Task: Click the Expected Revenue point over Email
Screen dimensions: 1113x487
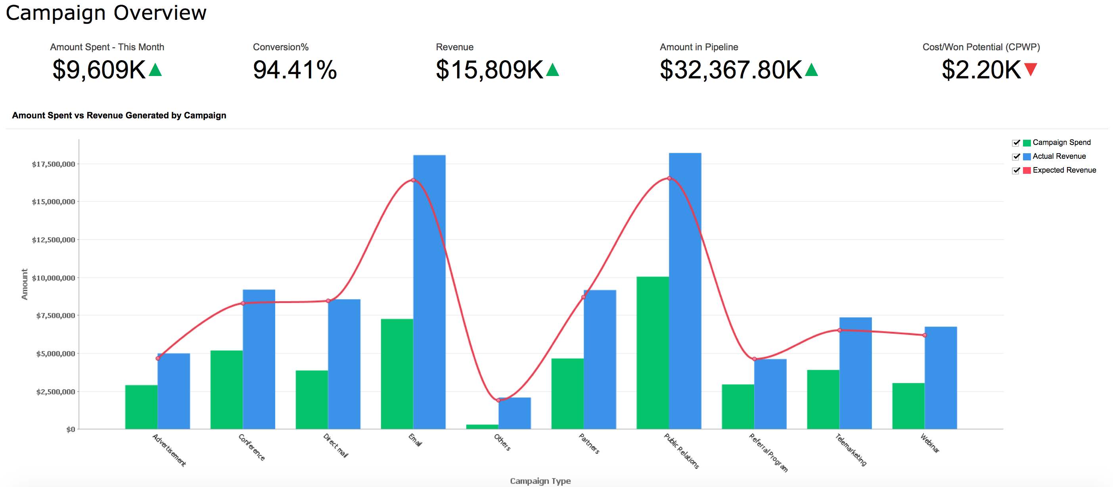Action: pyautogui.click(x=413, y=180)
